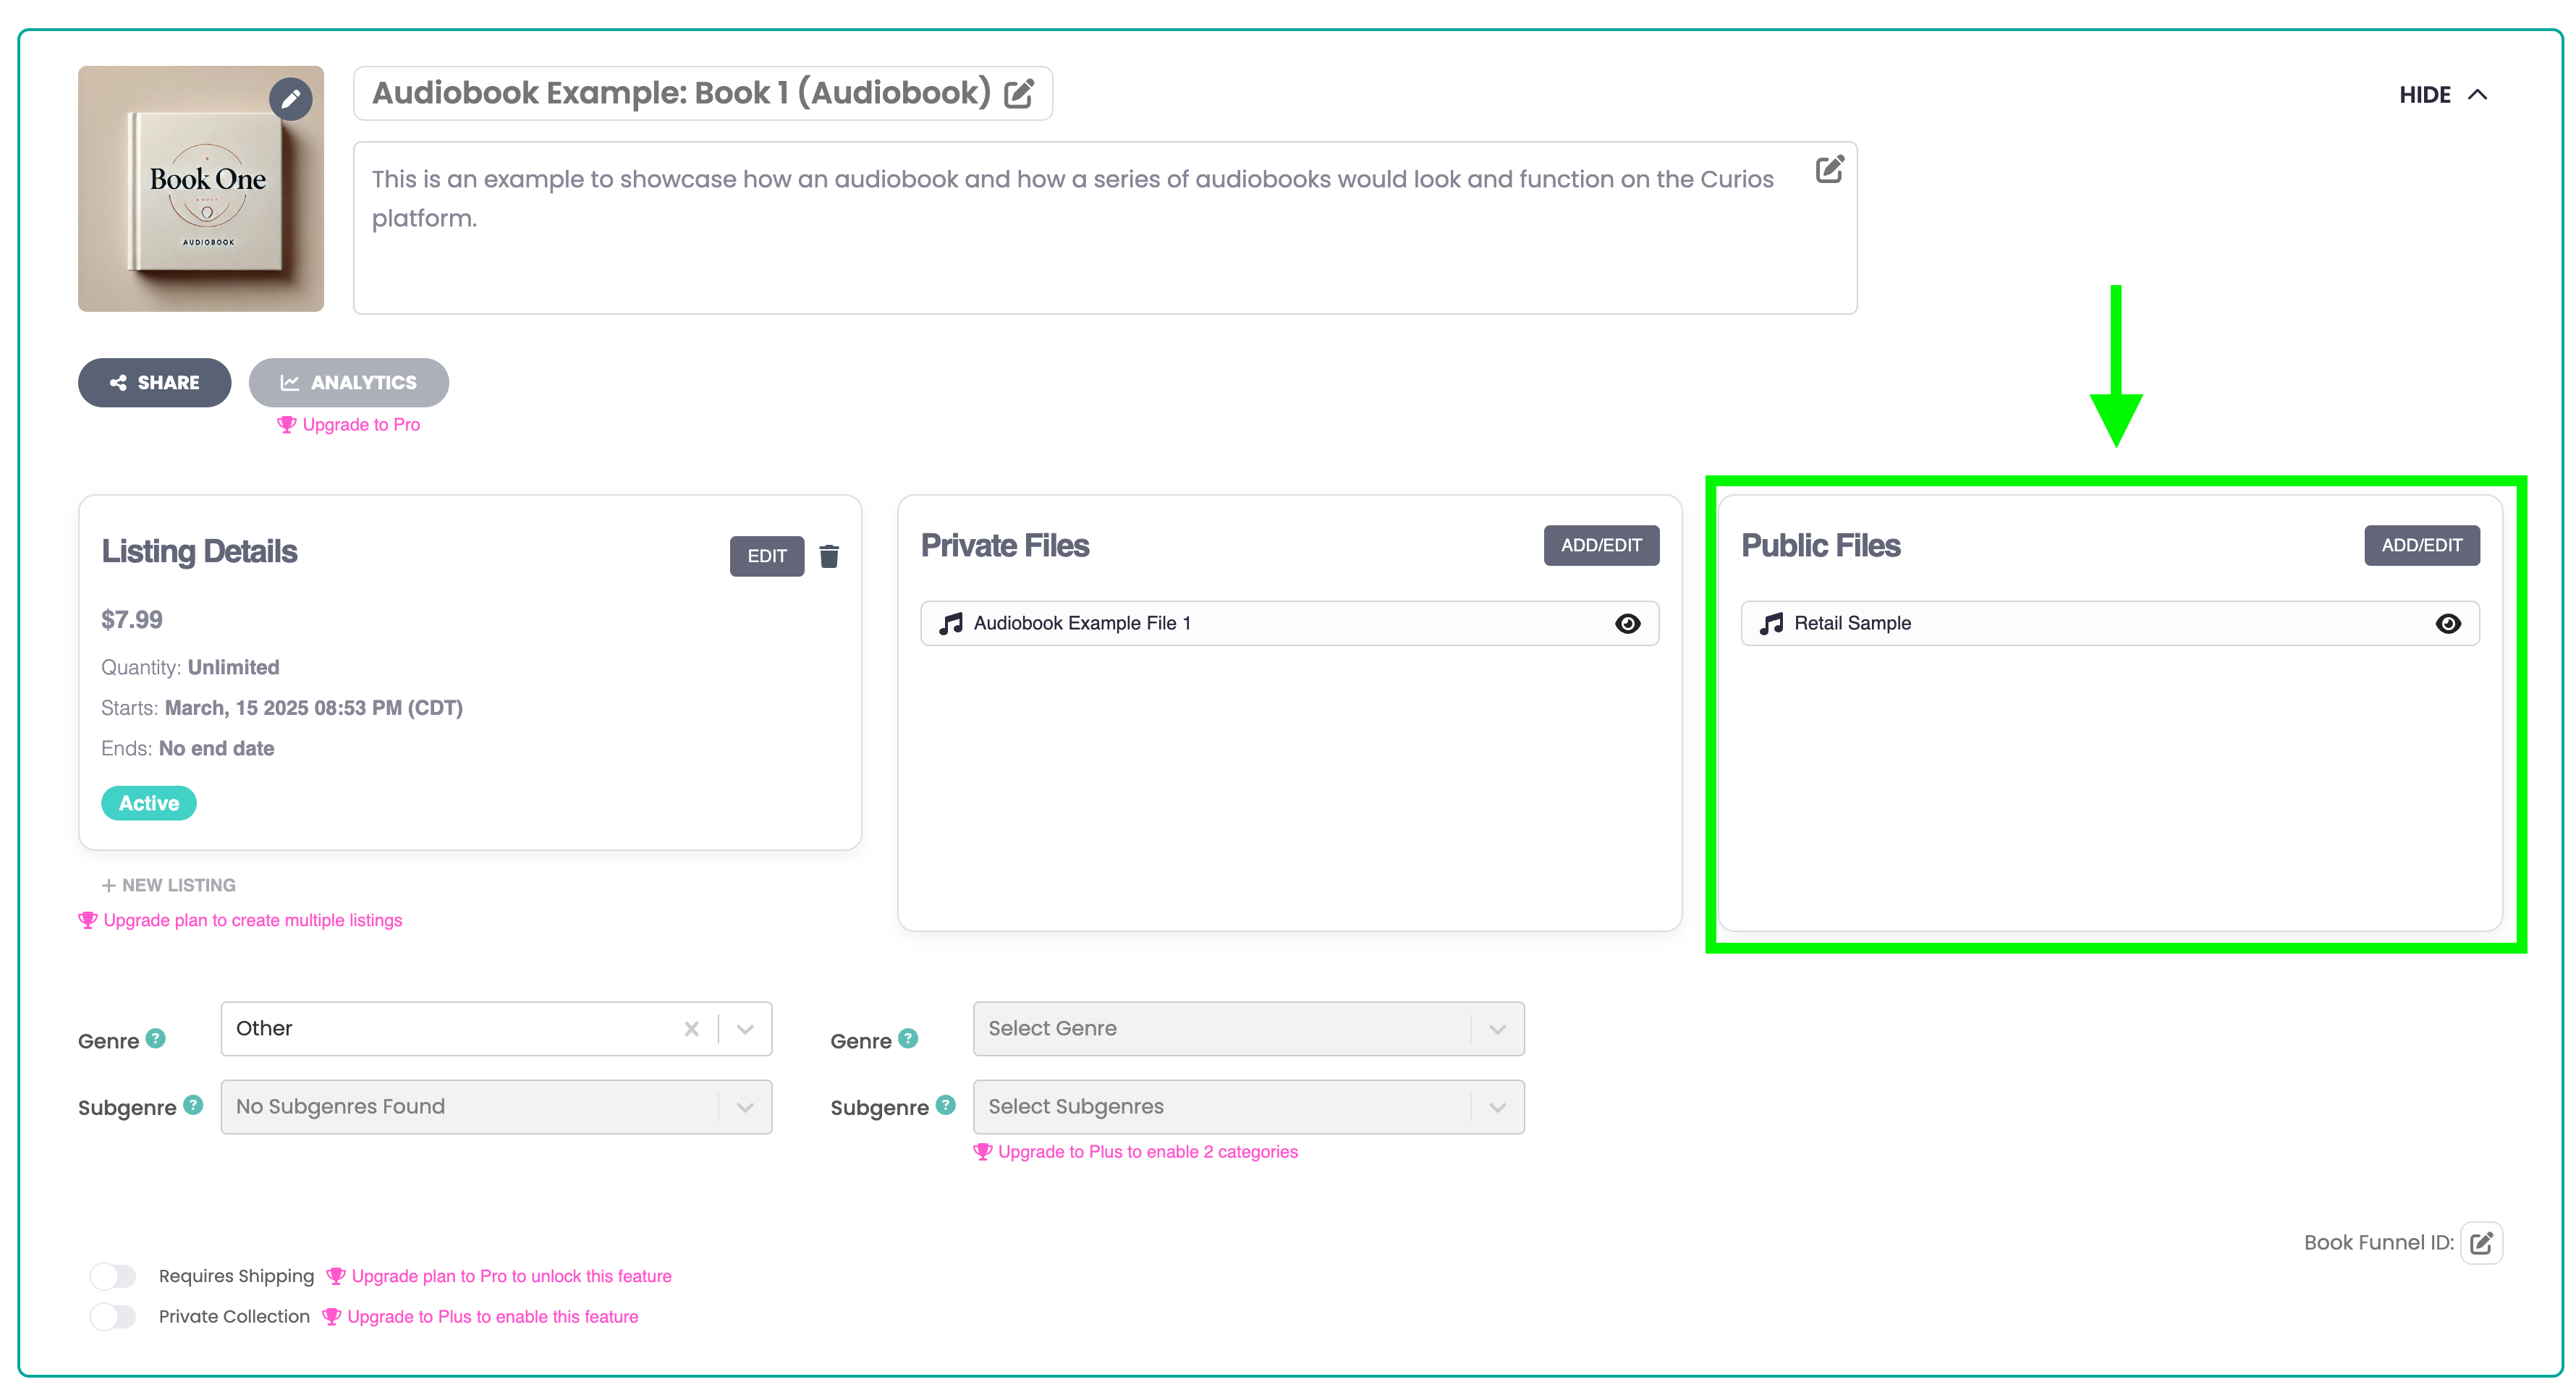Click the audiobook title field

point(703,94)
